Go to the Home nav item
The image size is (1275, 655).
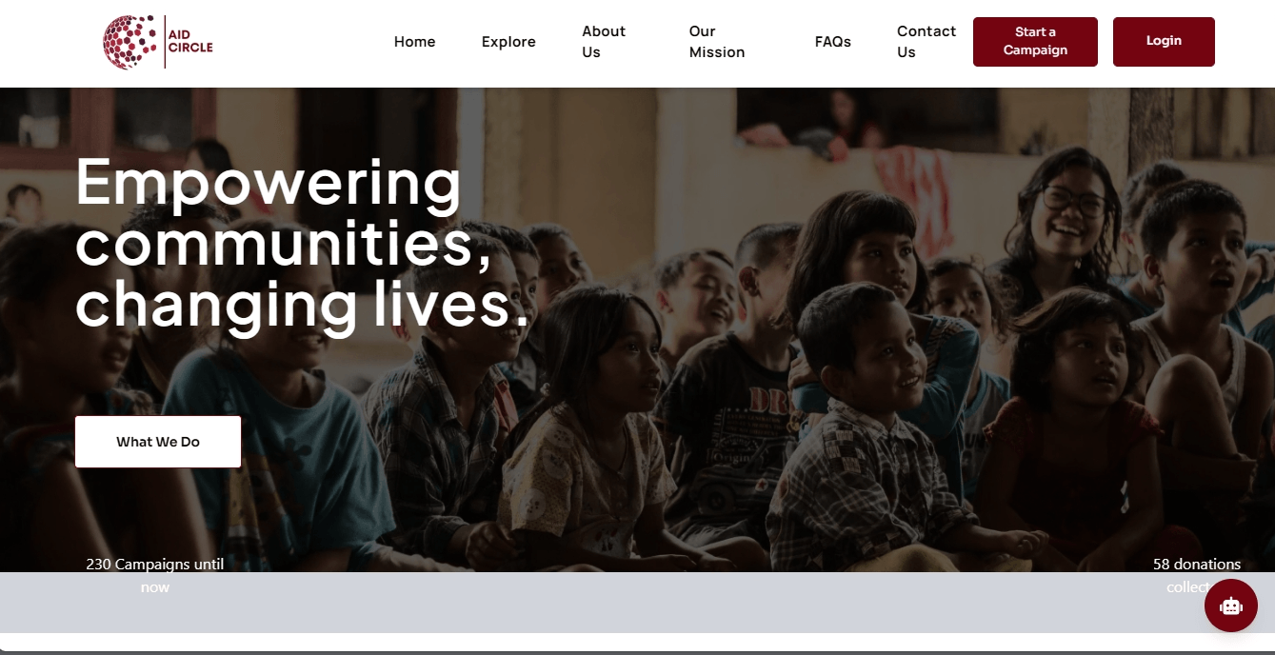pos(415,42)
